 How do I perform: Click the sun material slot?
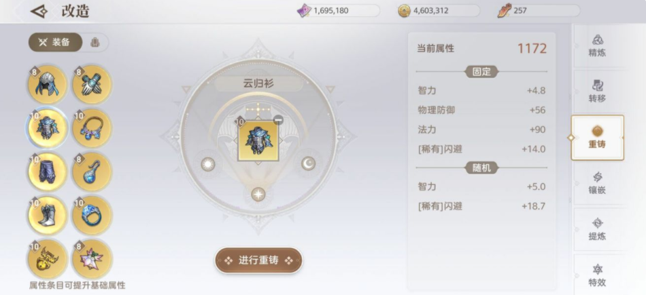(x=208, y=164)
